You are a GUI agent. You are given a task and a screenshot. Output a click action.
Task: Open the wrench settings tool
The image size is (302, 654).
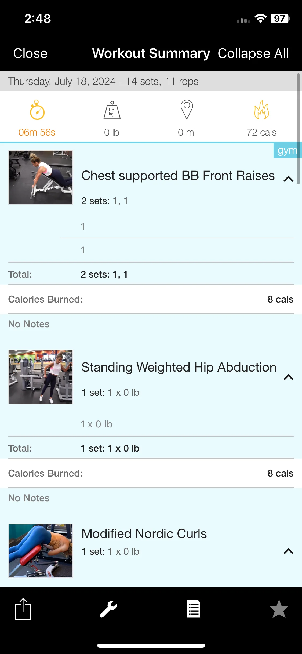coord(108,609)
